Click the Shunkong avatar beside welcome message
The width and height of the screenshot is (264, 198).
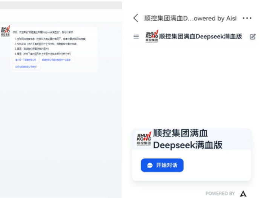5,31
